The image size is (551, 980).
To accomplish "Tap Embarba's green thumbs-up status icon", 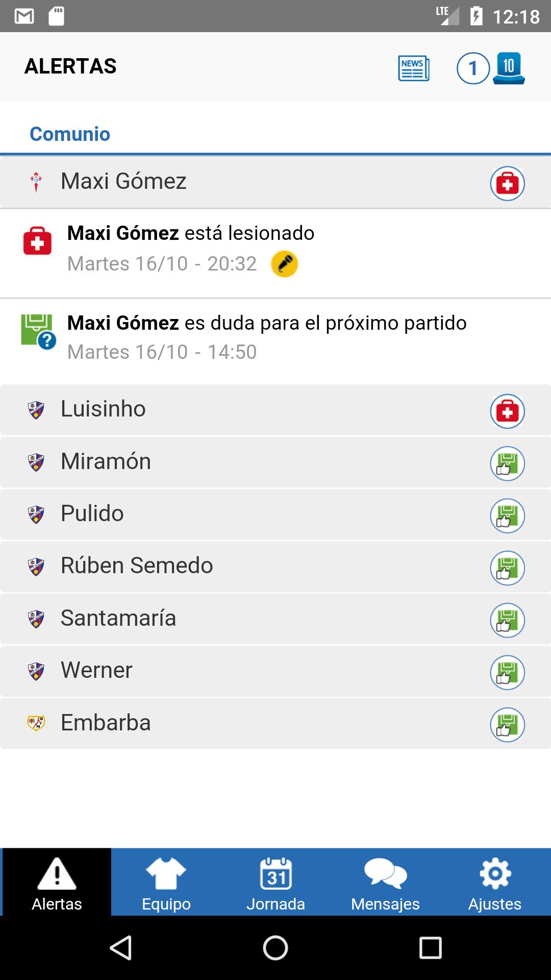I will 507,725.
